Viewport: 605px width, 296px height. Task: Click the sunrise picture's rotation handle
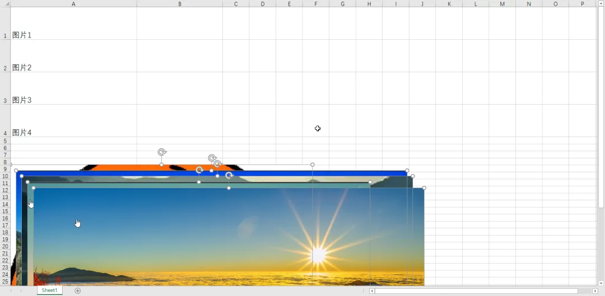(x=229, y=176)
